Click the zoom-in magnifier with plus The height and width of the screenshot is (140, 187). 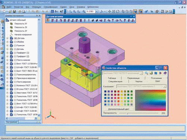[x=74, y=12]
